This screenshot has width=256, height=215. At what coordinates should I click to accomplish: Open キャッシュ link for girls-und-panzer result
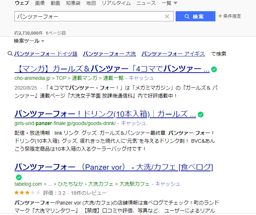(133, 123)
